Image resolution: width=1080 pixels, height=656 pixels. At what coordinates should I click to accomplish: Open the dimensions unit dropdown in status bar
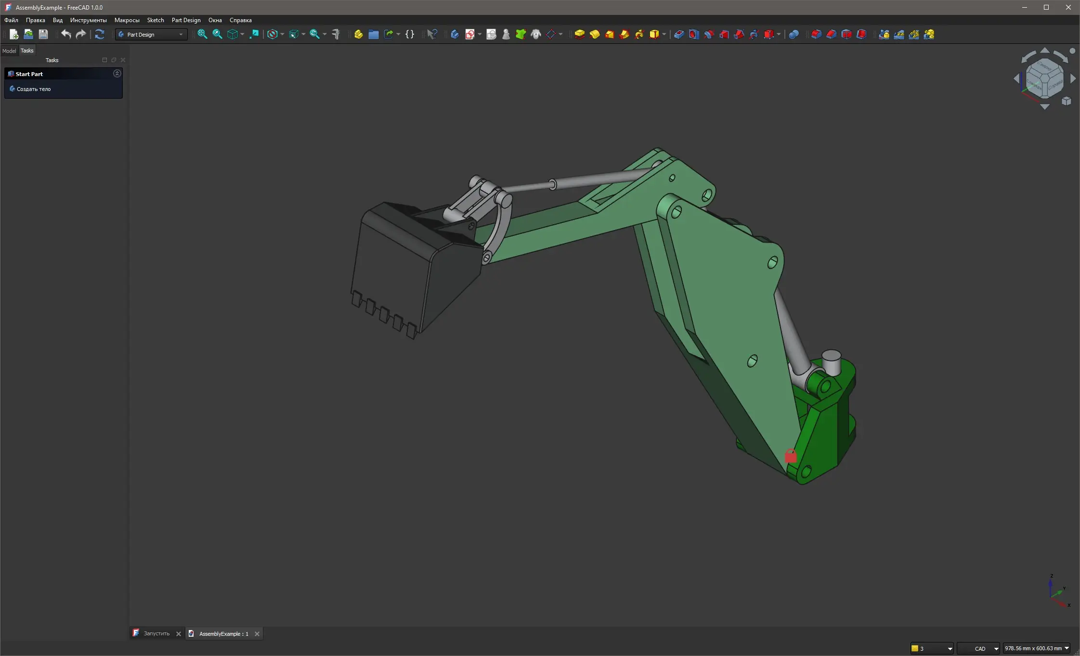pyautogui.click(x=1036, y=648)
